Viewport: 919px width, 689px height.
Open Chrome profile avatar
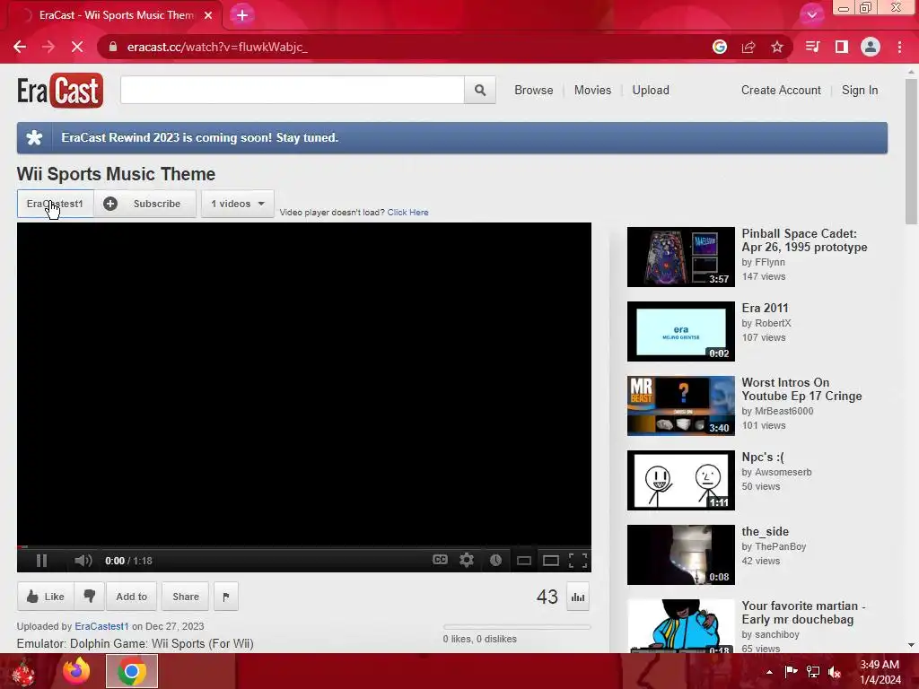[871, 47]
